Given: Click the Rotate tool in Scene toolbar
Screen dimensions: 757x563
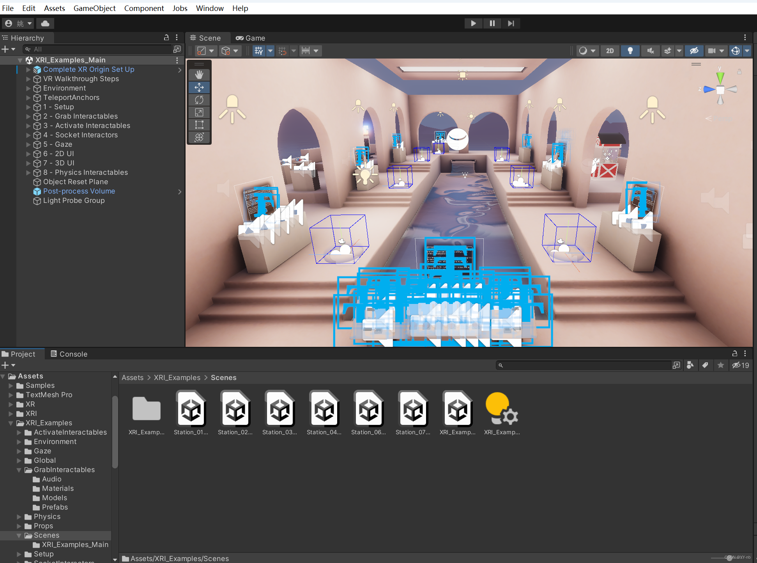Looking at the screenshot, I should [x=200, y=100].
